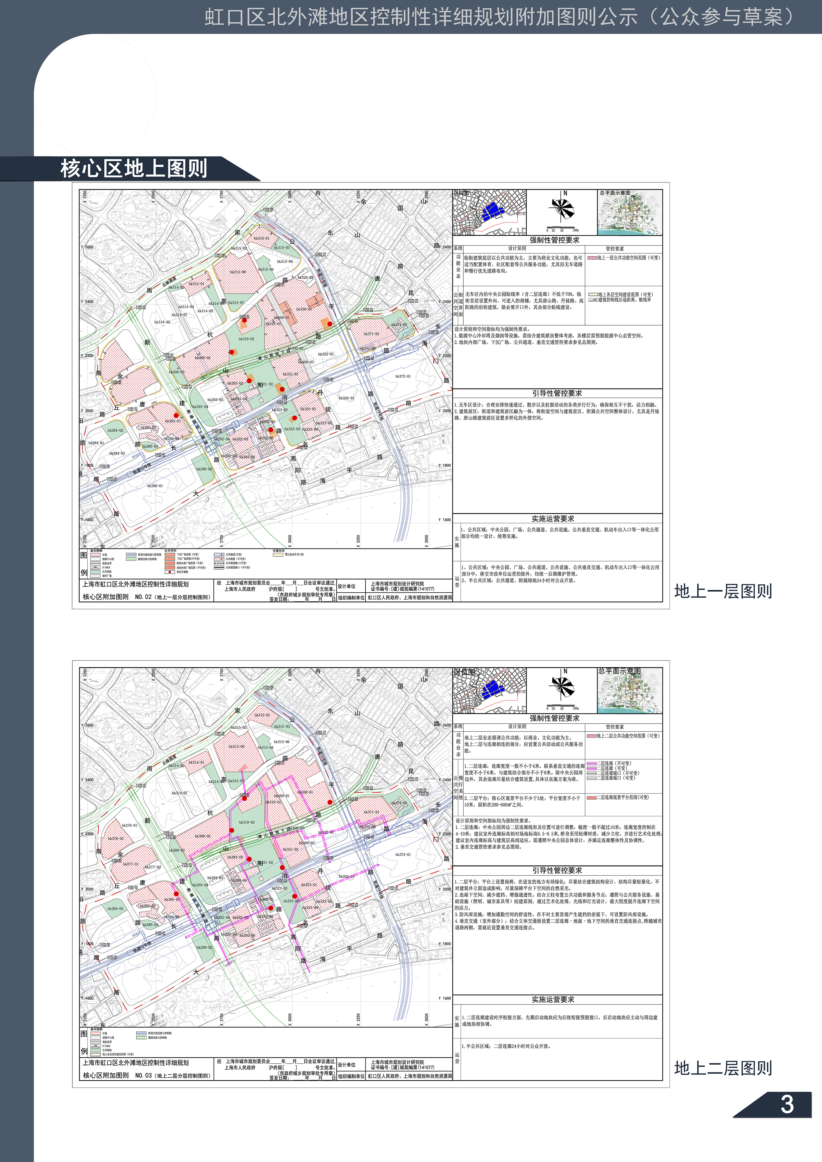822x1162 pixels.
Task: Click the yellow 禁止机动车开口段 swatch in the first-floor legend
Action: [278, 555]
